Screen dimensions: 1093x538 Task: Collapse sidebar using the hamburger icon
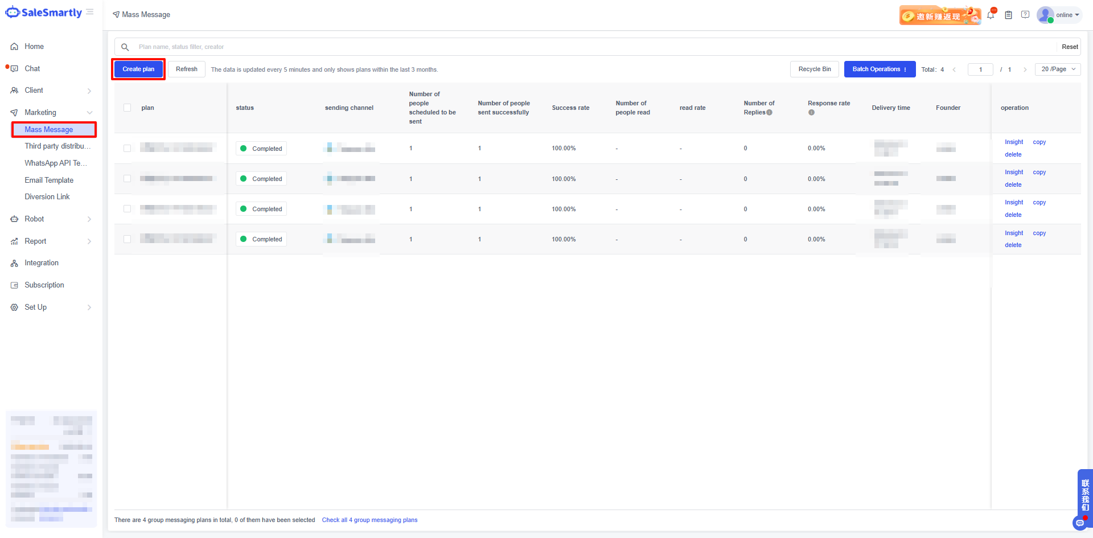pos(90,12)
